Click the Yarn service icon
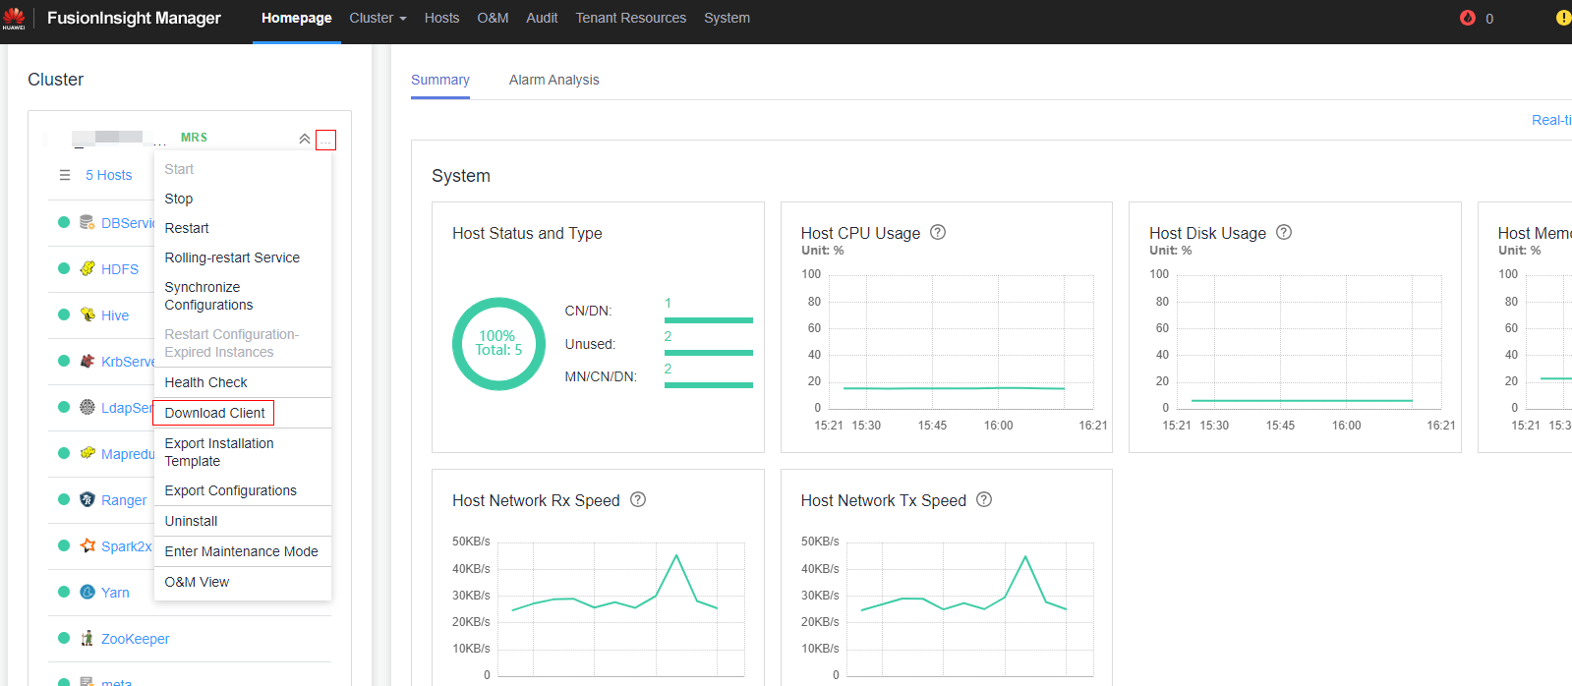The image size is (1572, 686). pos(87,592)
